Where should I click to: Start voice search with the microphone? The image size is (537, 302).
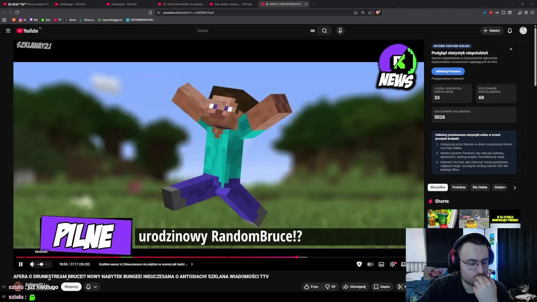340,31
